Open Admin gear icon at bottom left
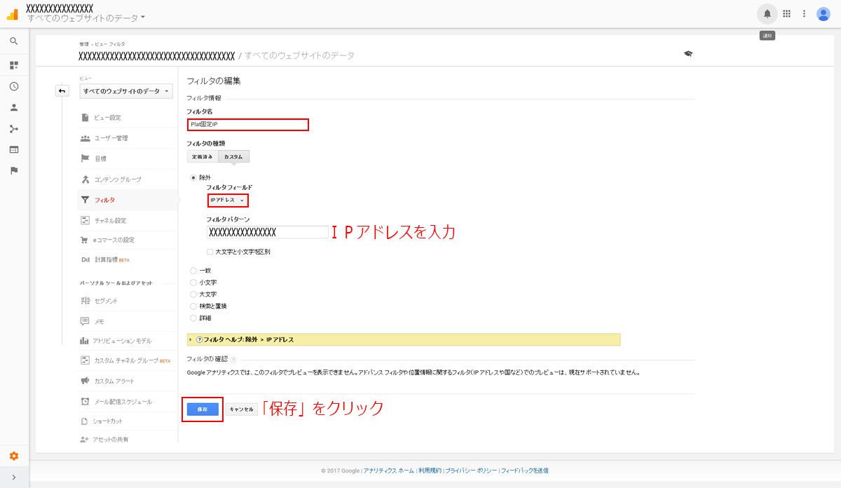Screen dimensions: 841x488 pyautogui.click(x=14, y=456)
